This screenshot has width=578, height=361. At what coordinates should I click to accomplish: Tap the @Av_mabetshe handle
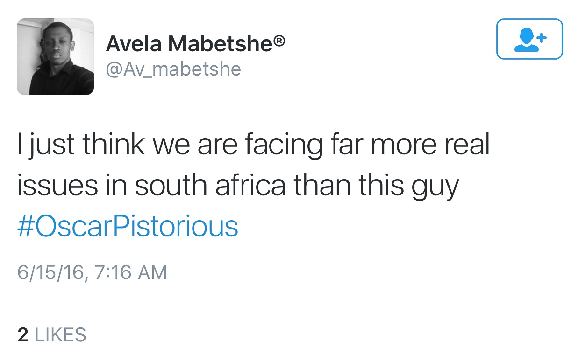click(x=173, y=69)
